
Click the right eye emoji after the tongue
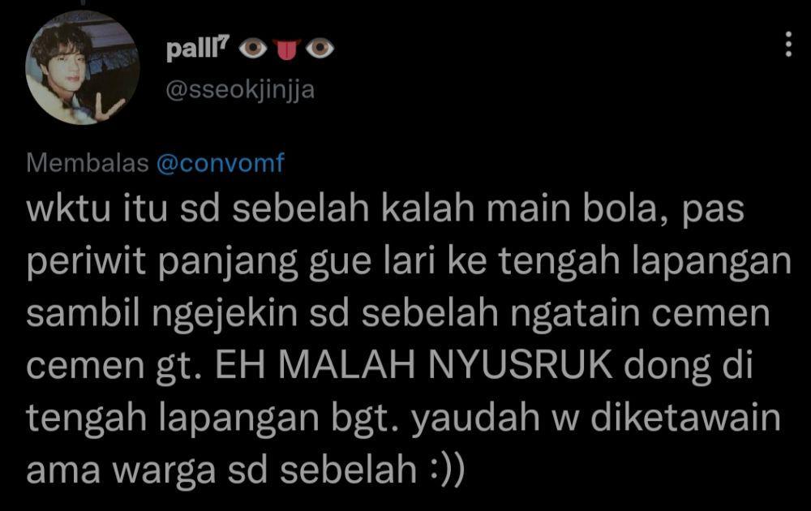320,49
